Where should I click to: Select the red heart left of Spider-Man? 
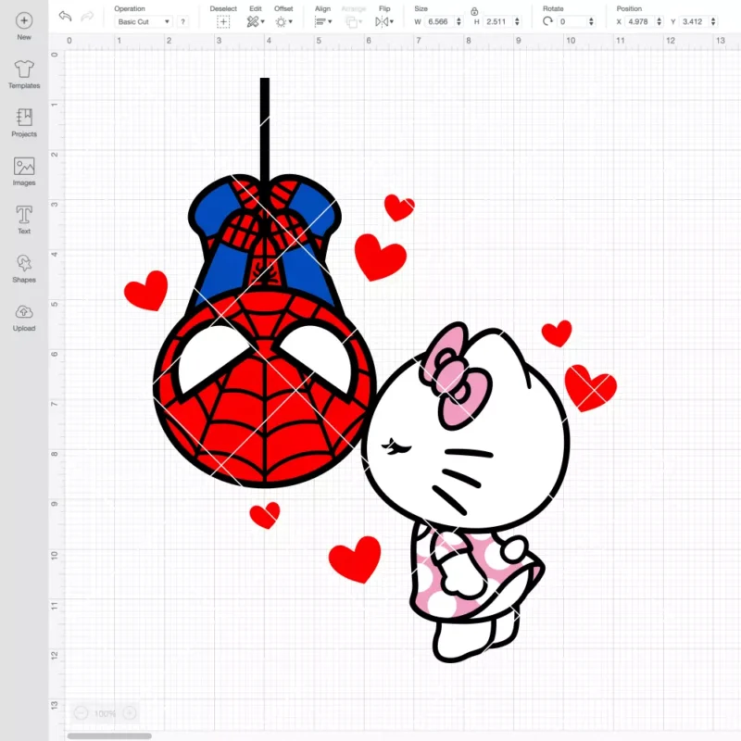[x=146, y=291]
